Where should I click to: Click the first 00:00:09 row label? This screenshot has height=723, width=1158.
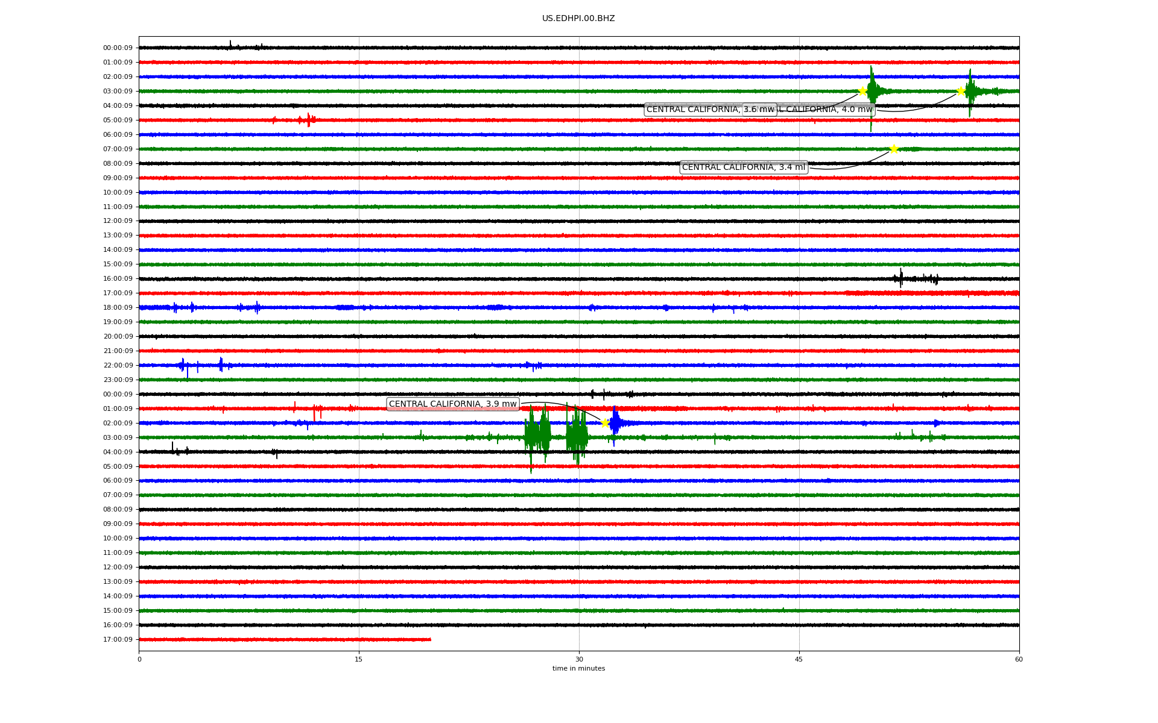pyautogui.click(x=118, y=48)
